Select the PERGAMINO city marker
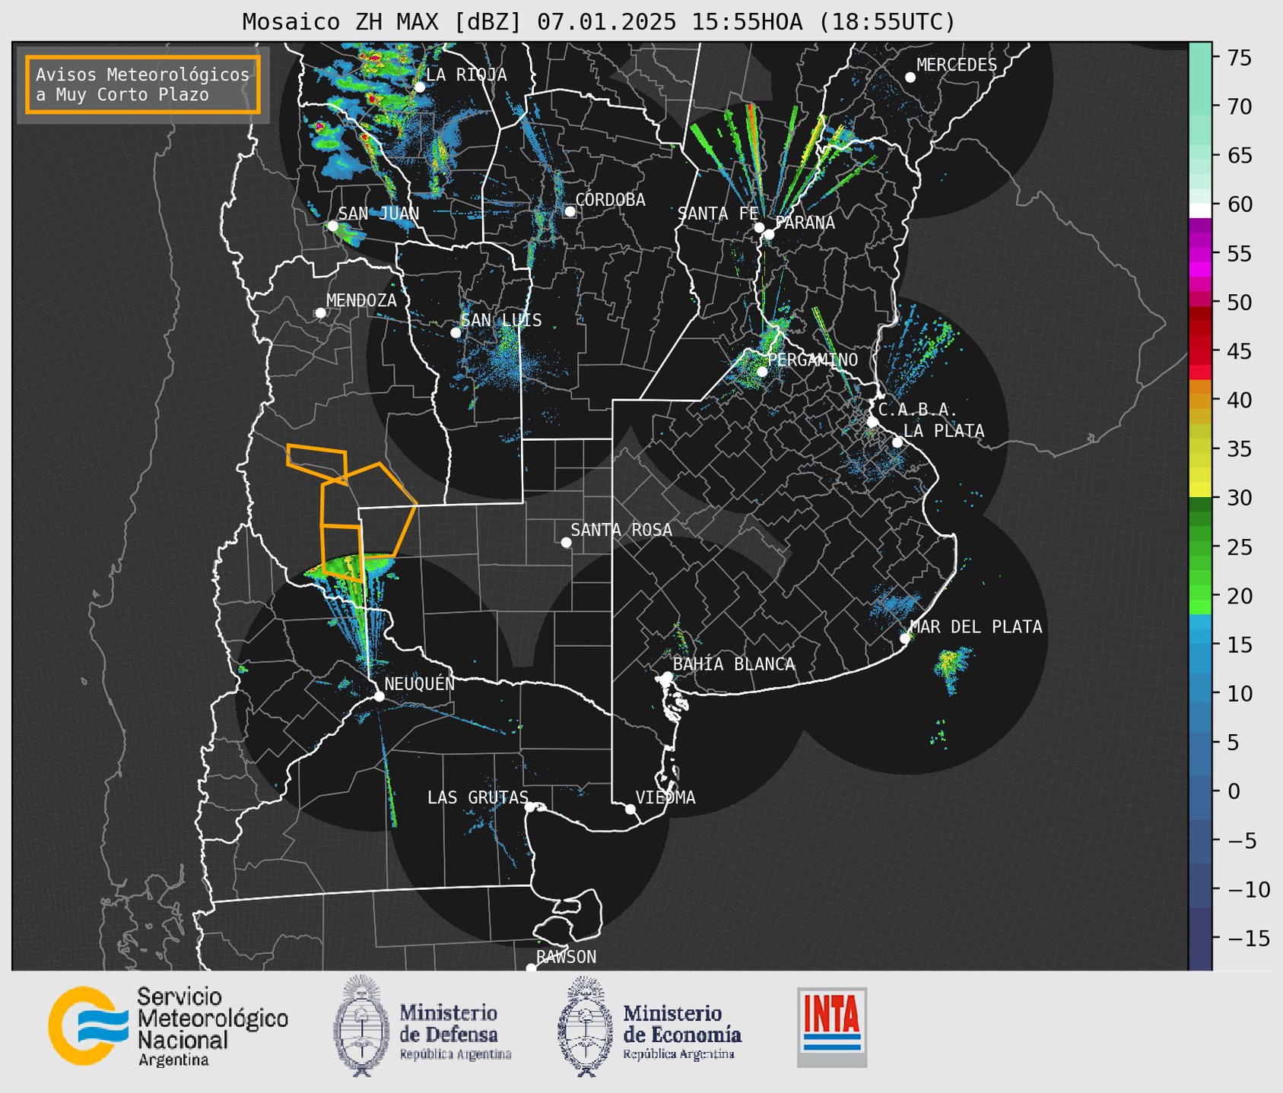The height and width of the screenshot is (1093, 1283). coord(762,371)
